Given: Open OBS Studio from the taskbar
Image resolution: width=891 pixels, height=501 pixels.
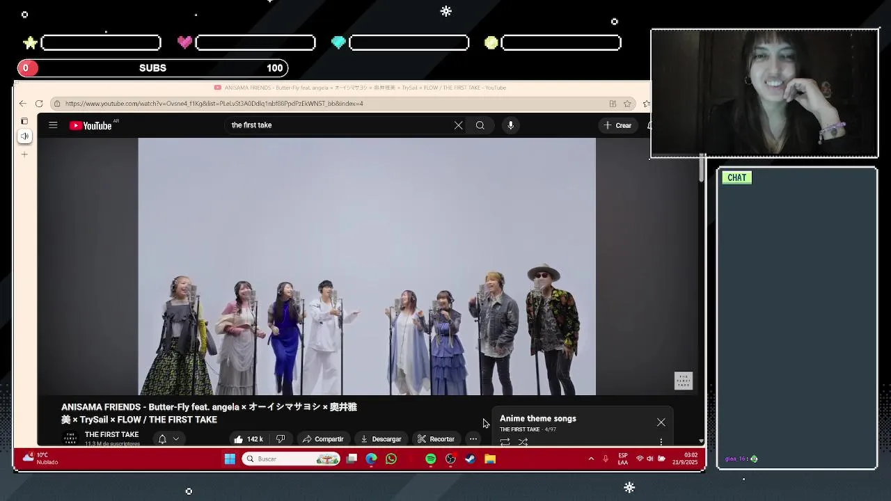Looking at the screenshot, I should pos(450,459).
